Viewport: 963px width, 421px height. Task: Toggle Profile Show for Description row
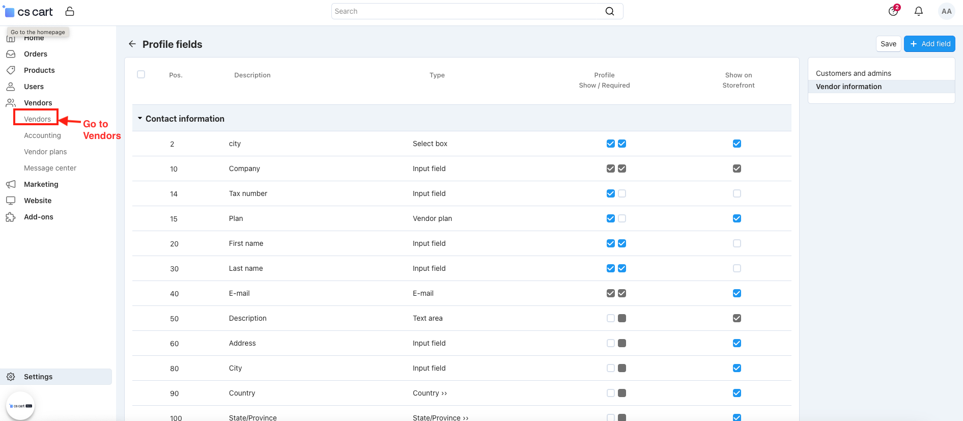611,318
